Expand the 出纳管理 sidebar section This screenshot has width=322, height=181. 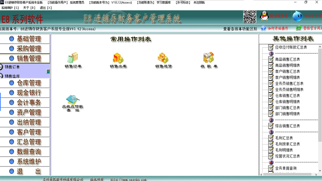(25, 122)
